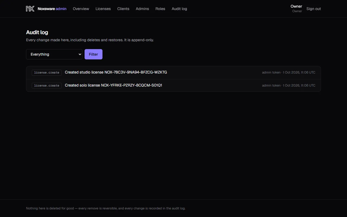Click the Audit log page heading
Screen dimensions: 347x217
(37, 32)
